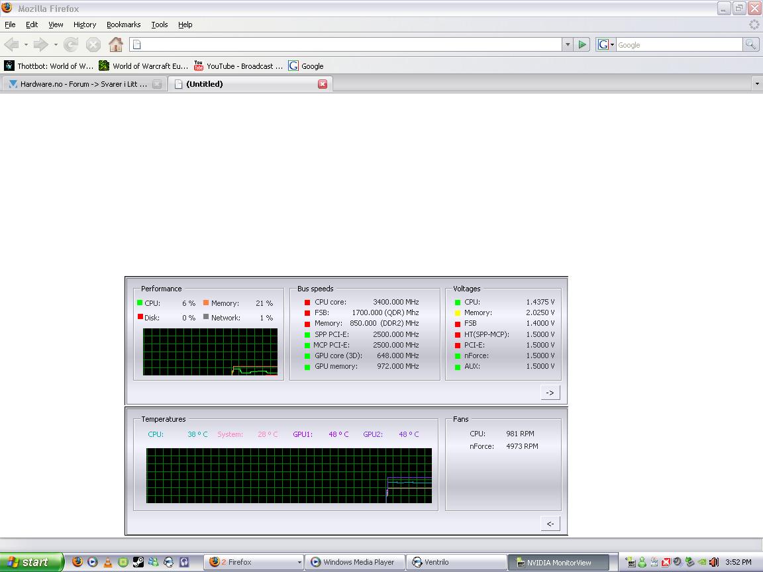Reload the current page
Screen dimensions: 763x572
coord(71,45)
